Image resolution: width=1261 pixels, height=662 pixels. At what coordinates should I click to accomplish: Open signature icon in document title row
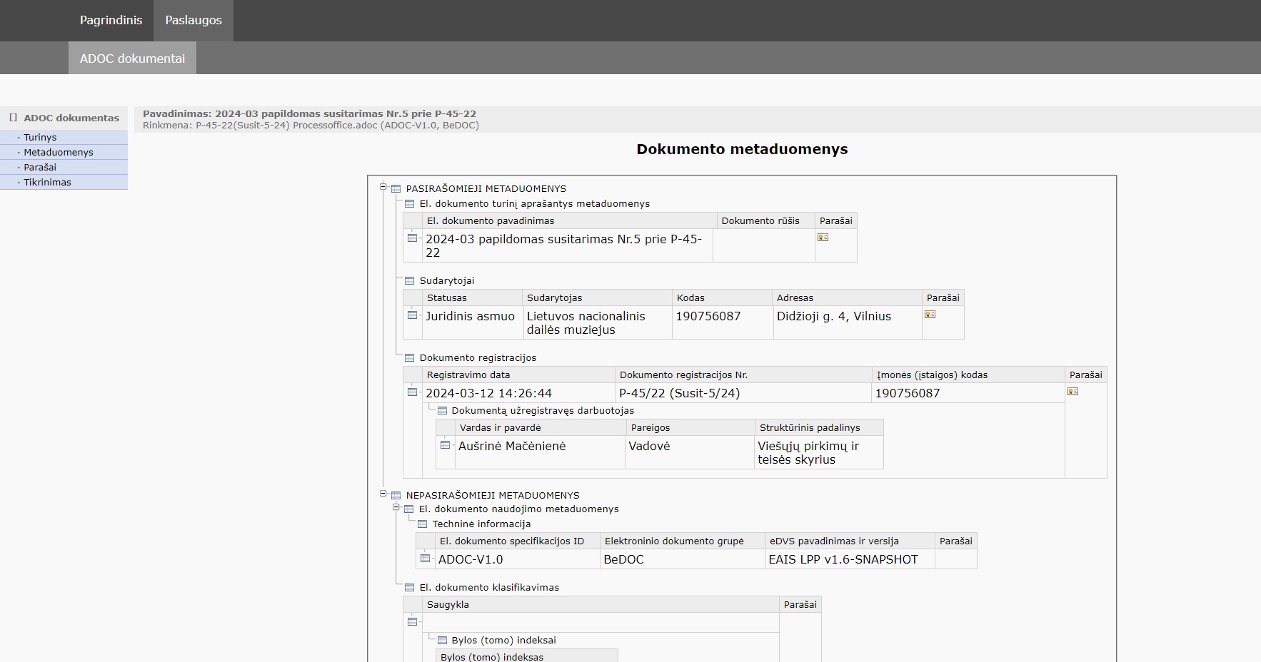[x=823, y=238]
